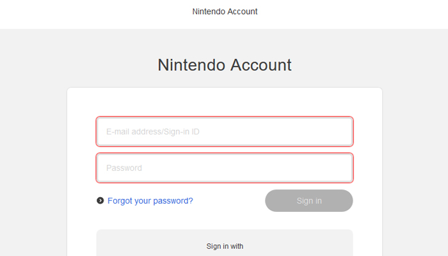Click the text Forgot your password?
The height and width of the screenshot is (256, 448).
(x=150, y=201)
